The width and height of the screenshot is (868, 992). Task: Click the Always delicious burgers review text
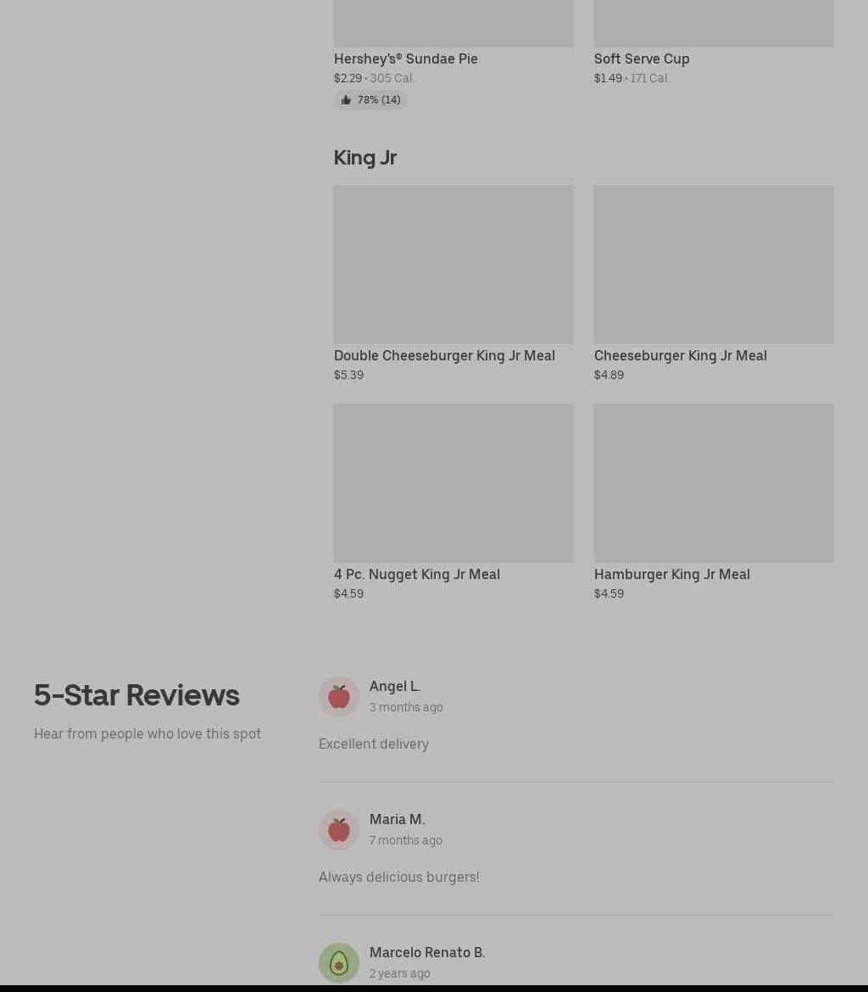coord(399,877)
